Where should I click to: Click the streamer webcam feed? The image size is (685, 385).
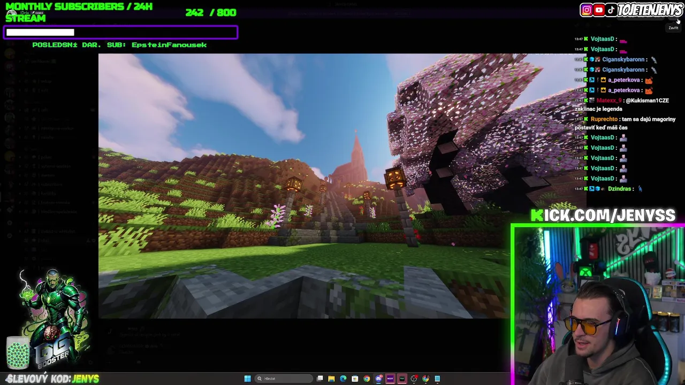click(598, 306)
